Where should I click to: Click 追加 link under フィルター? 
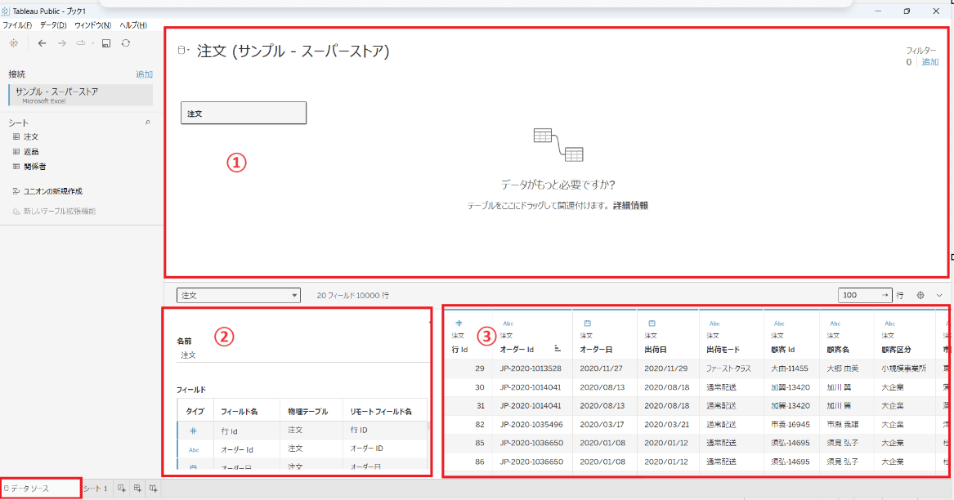[x=930, y=62]
